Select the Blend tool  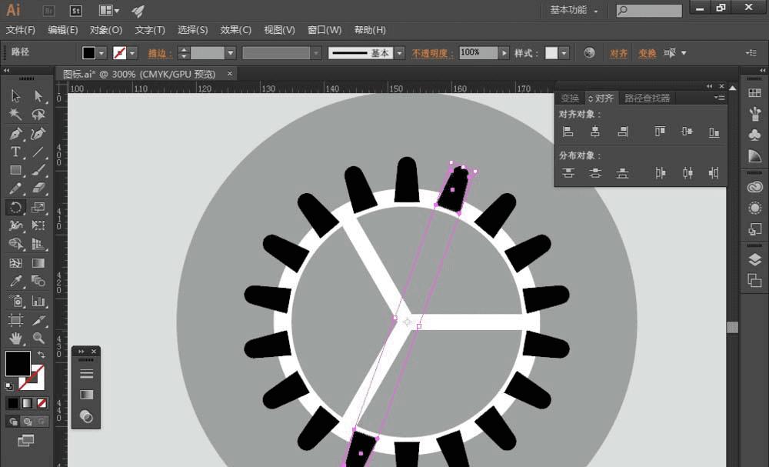pos(38,281)
